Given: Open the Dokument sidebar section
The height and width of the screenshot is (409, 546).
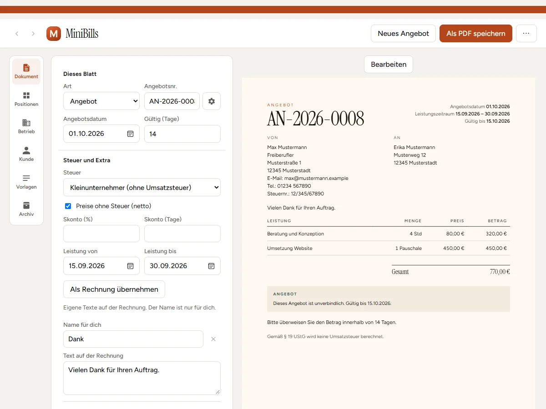Looking at the screenshot, I should 26,71.
